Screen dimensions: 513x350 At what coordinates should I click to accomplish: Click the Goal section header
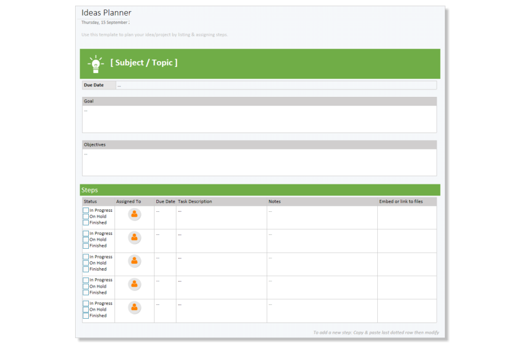click(259, 101)
